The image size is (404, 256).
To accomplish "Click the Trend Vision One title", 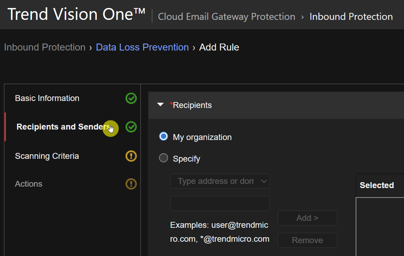I will pos(76,15).
